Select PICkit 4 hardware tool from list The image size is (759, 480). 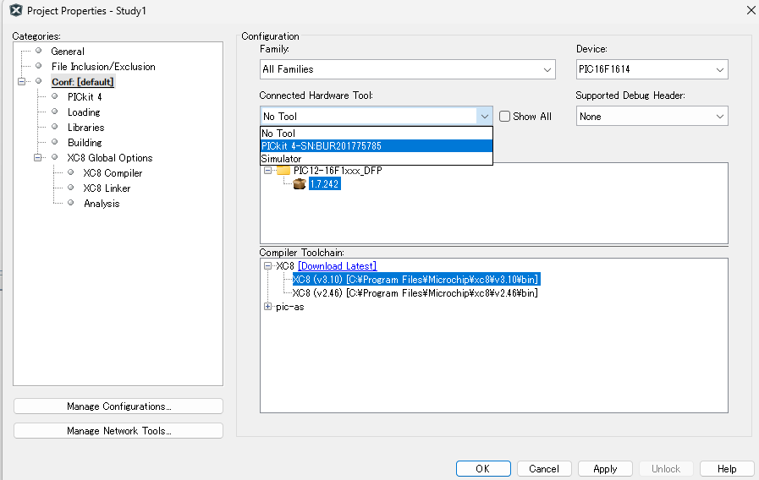pos(322,146)
